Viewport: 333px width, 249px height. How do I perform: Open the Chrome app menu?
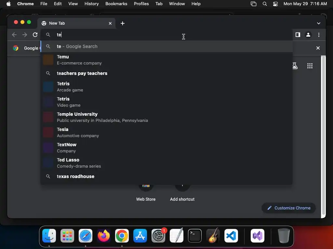[x=25, y=4]
